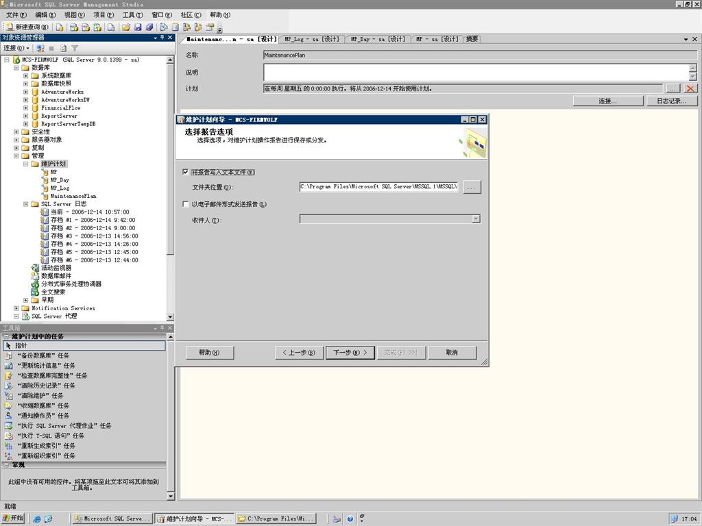The width and height of the screenshot is (702, 526).
Task: Click the 连接... button in designer
Action: (x=608, y=101)
